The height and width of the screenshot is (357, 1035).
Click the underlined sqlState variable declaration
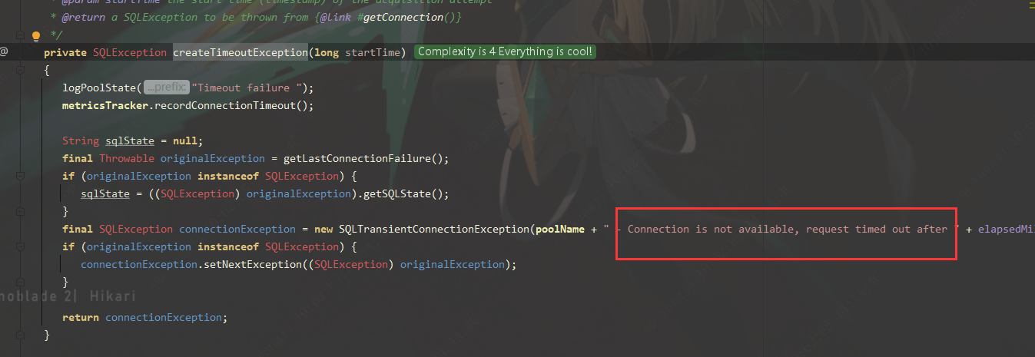pyautogui.click(x=130, y=141)
